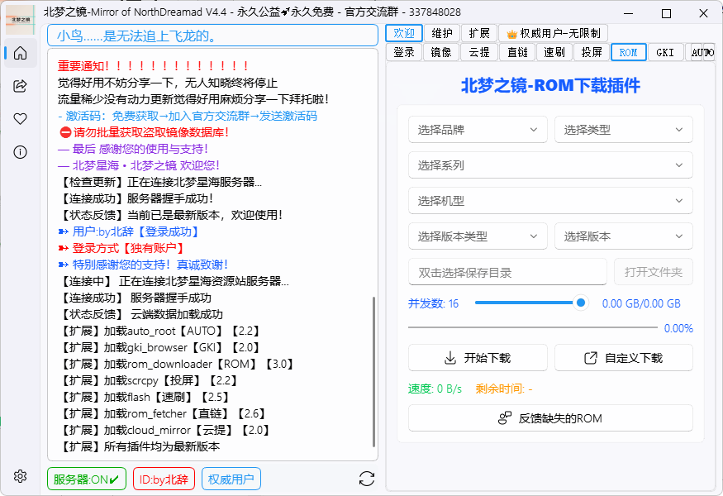723x496 pixels.
Task: Open the home page from the left sidebar
Action: pyautogui.click(x=19, y=53)
